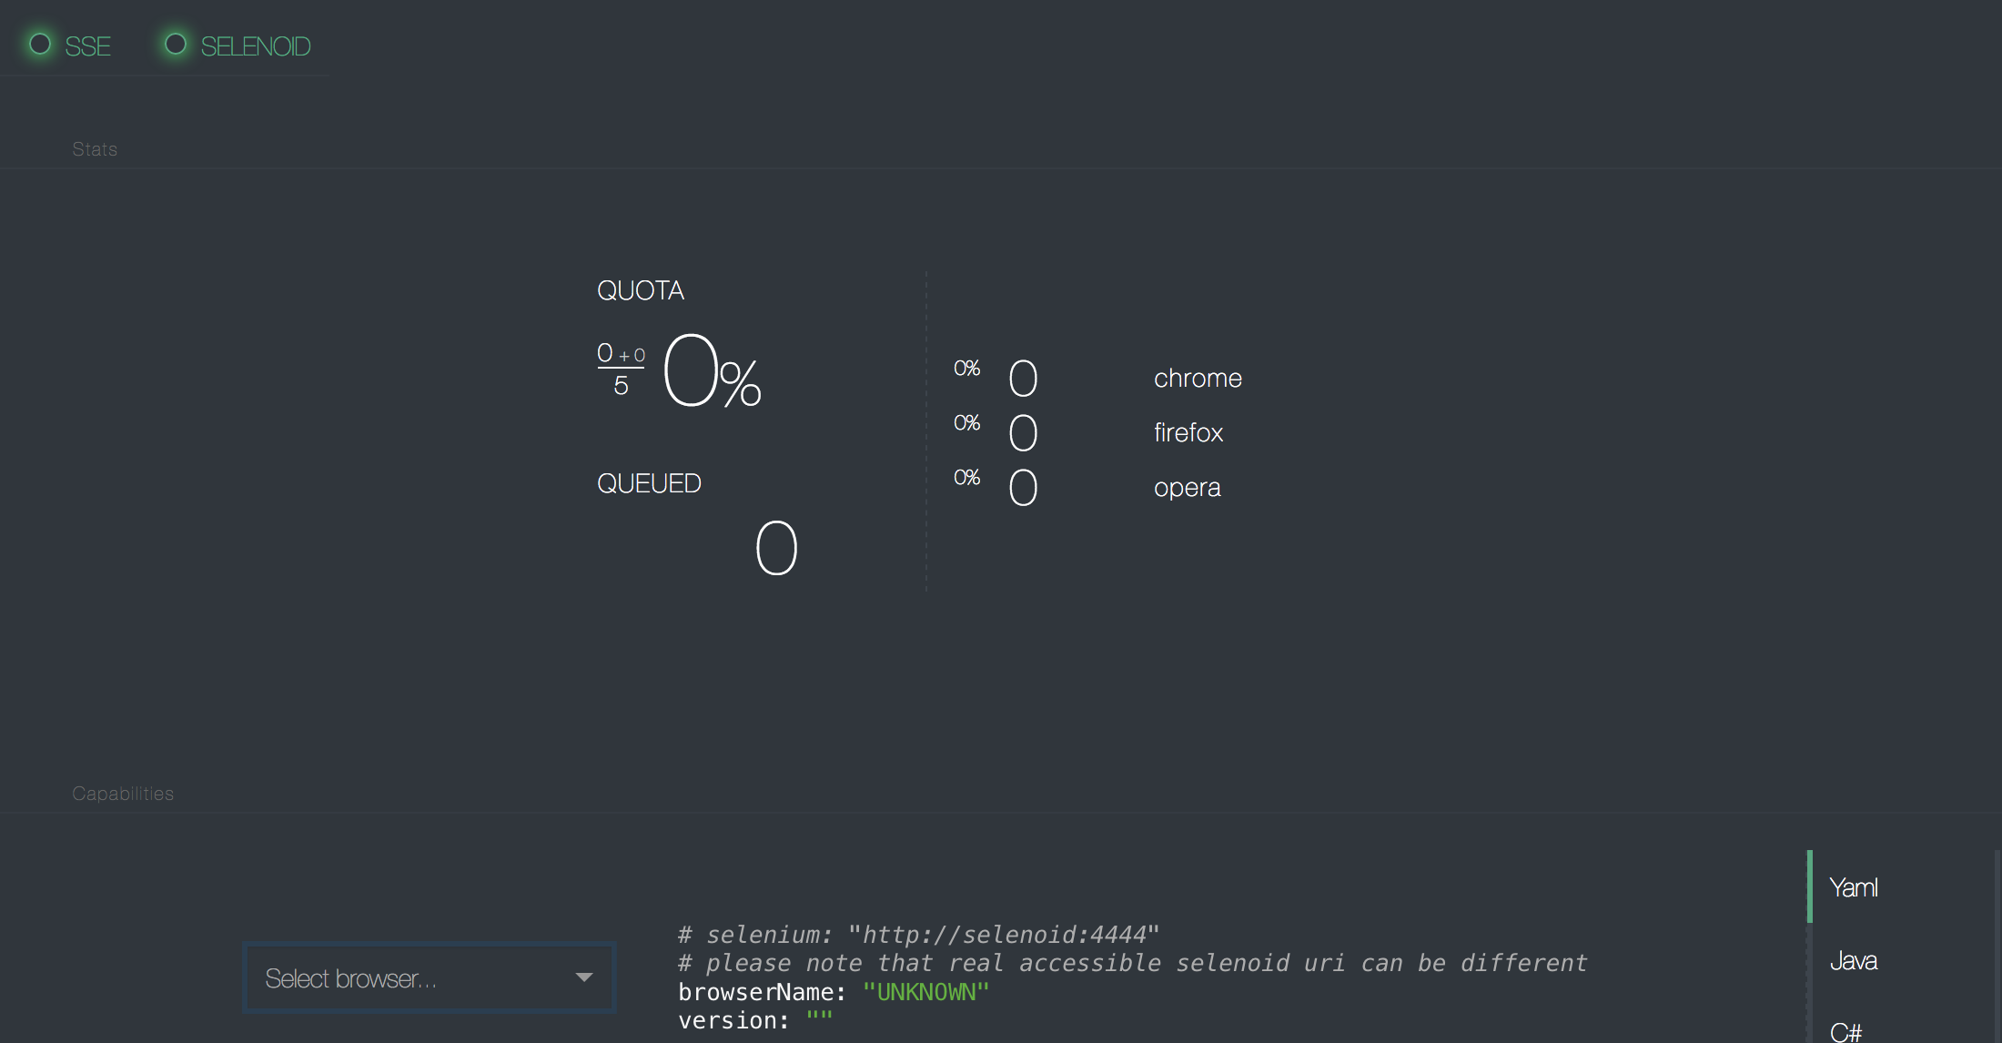Click the browserName UNKNOWN code line
The width and height of the screenshot is (2002, 1043).
pos(834,992)
